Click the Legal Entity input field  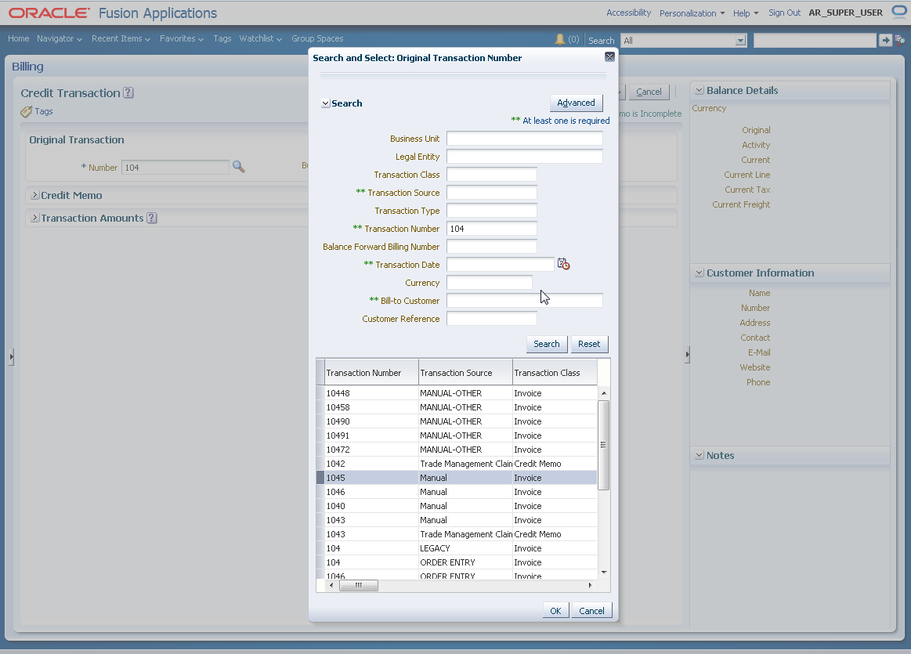[524, 156]
